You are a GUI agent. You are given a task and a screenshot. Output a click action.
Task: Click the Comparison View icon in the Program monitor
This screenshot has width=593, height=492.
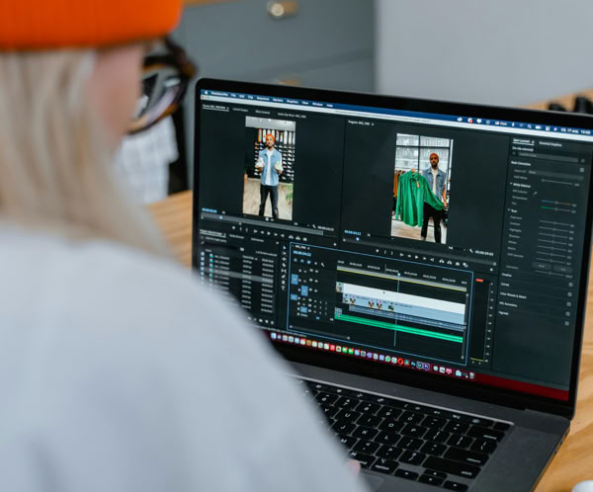[x=466, y=265]
